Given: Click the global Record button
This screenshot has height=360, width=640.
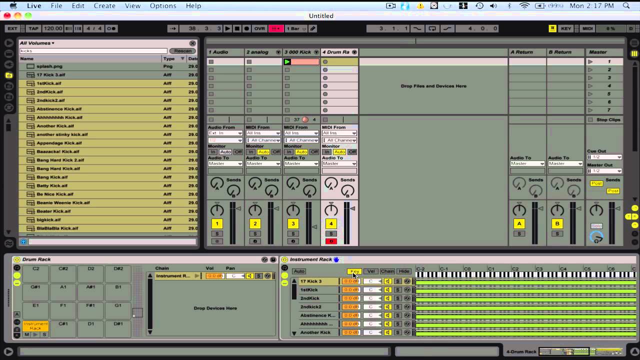Looking at the screenshot, I should click(246, 28).
